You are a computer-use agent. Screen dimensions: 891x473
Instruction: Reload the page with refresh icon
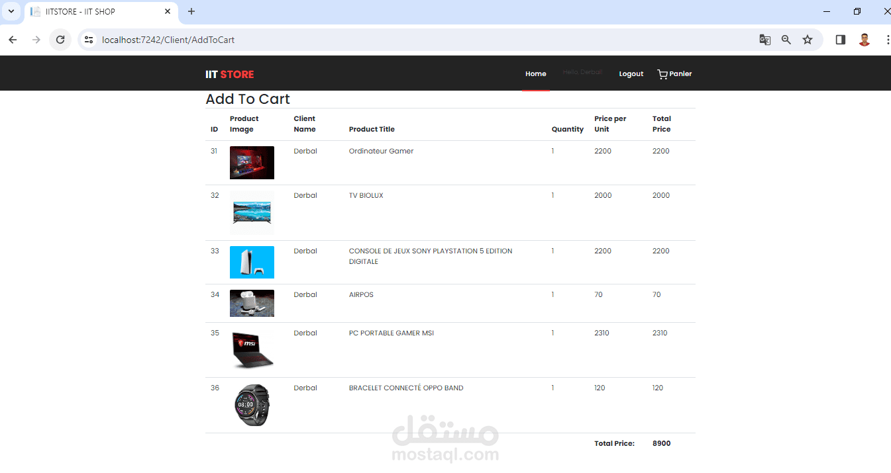pyautogui.click(x=60, y=40)
